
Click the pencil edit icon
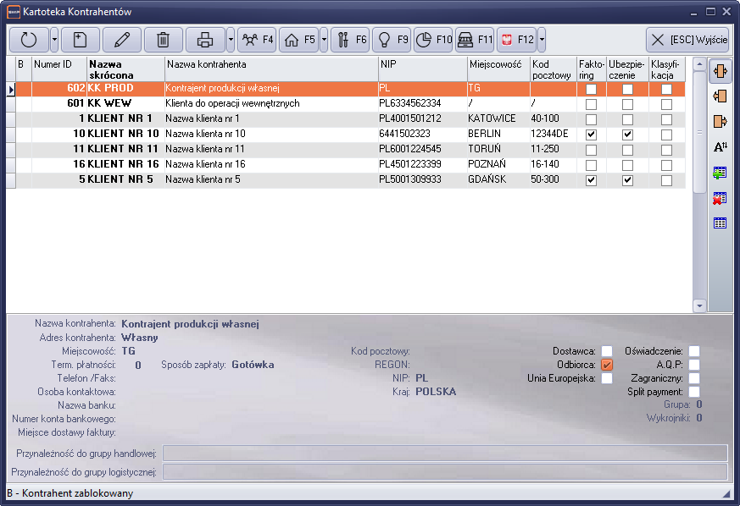point(122,39)
